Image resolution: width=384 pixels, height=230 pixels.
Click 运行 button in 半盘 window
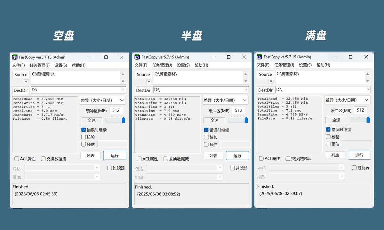coord(237,155)
